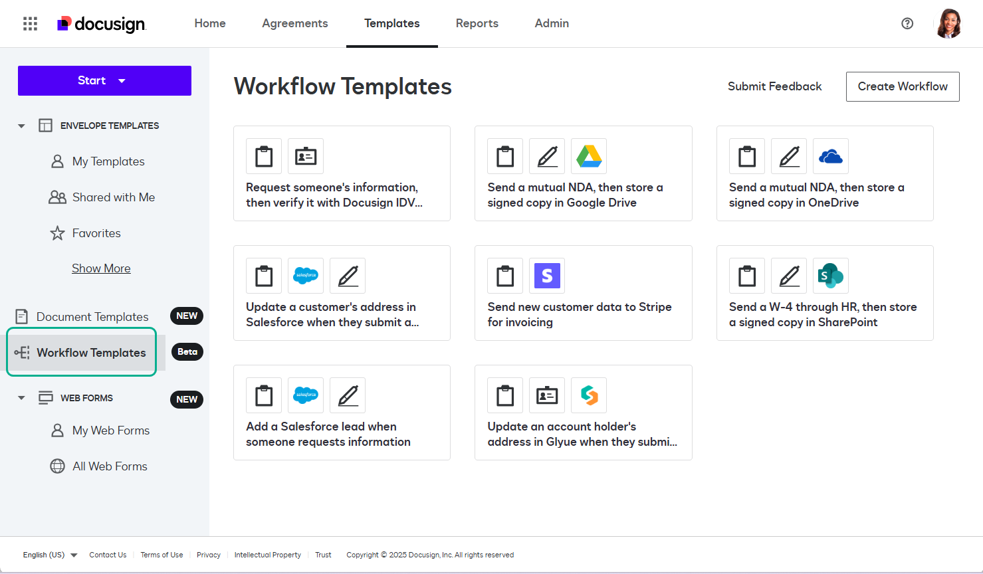
Task: Select the Salesforce icon on the customer address template
Action: pyautogui.click(x=305, y=276)
